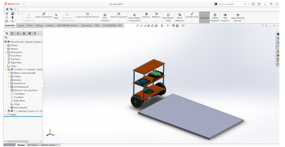Select the Mate tool
The height and width of the screenshot is (147, 285).
pos(56,16)
